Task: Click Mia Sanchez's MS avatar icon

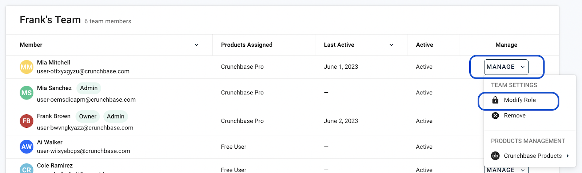Action: pyautogui.click(x=27, y=93)
